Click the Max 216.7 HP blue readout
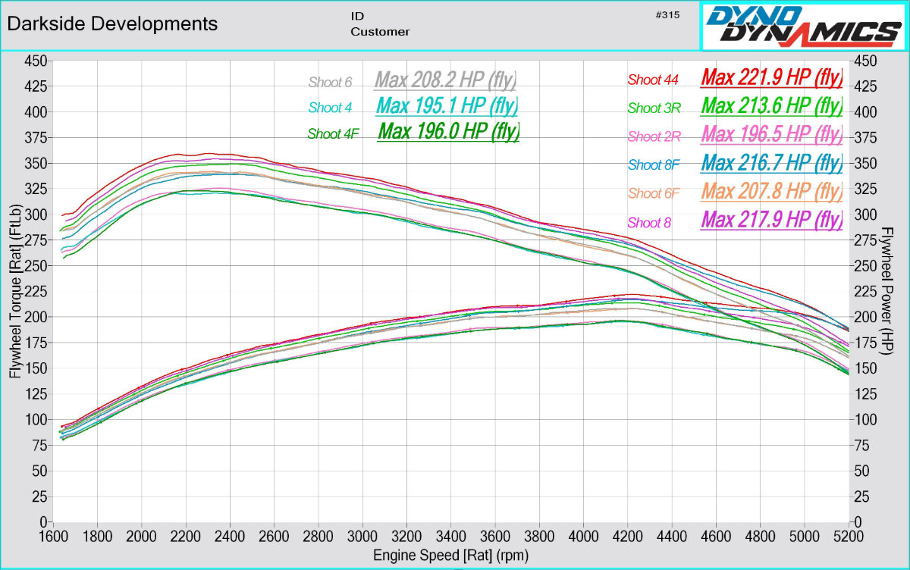The image size is (910, 570). (772, 163)
